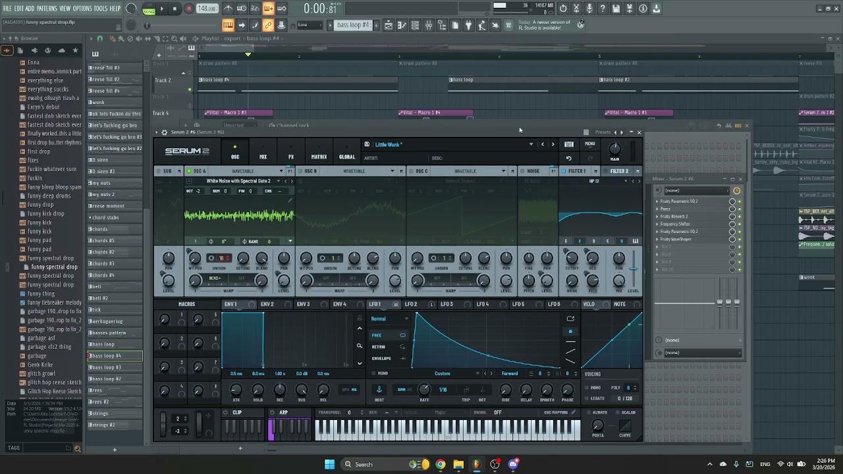Screen dimensions: 843x474
Task: Toggle the typing keyboard to piano icon
Action: pyautogui.click(x=228, y=25)
